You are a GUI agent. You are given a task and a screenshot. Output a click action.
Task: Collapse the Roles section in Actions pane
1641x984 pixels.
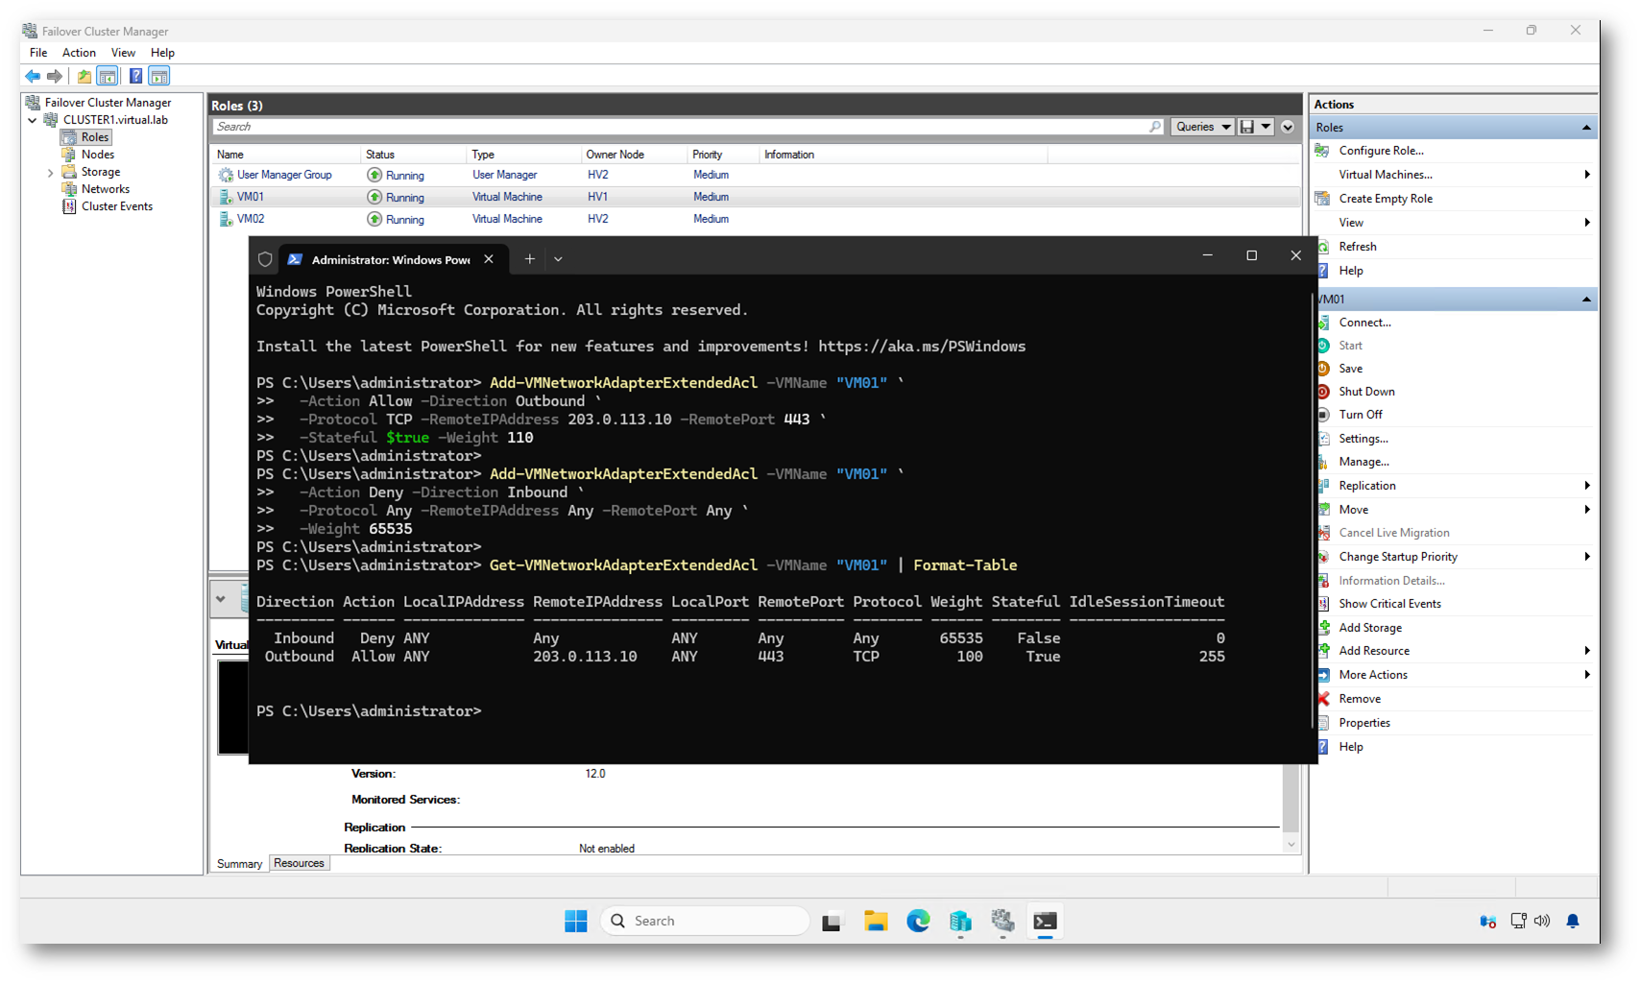click(1585, 128)
